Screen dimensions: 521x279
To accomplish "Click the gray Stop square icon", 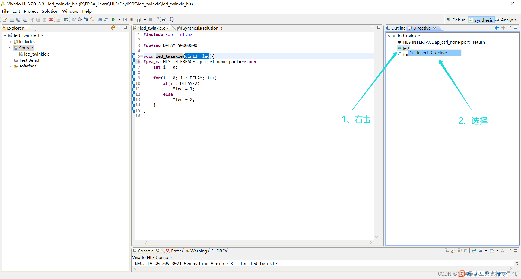I will pyautogui.click(x=150, y=20).
